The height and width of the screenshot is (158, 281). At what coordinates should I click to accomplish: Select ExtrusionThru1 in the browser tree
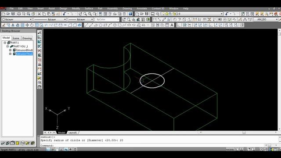pyautogui.click(x=25, y=54)
